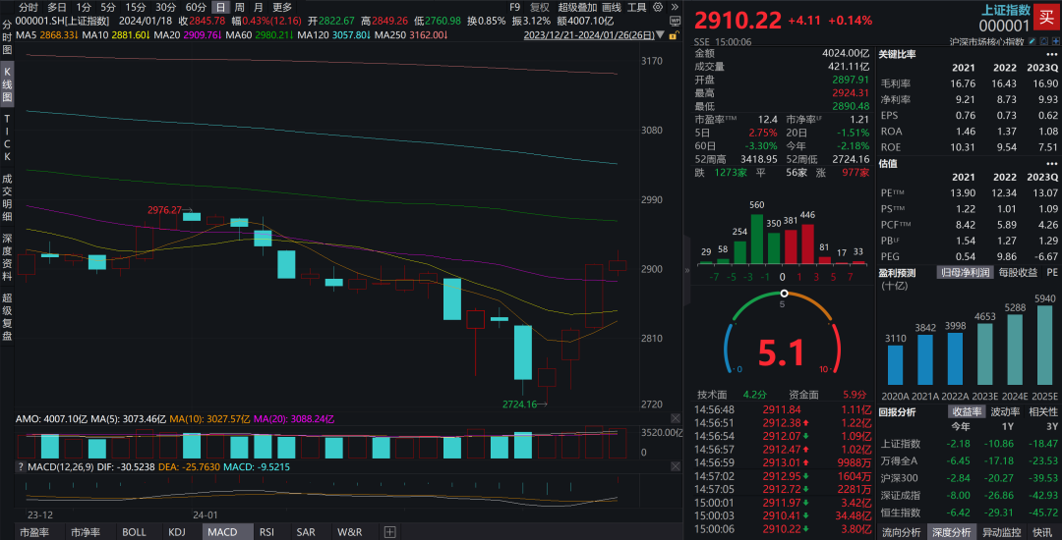Select PE in 盈利预测

[1052, 272]
